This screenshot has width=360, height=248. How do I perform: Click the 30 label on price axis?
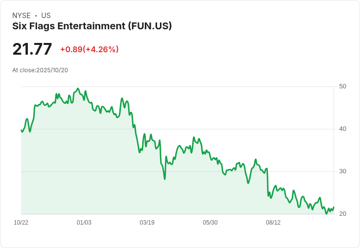click(342, 171)
